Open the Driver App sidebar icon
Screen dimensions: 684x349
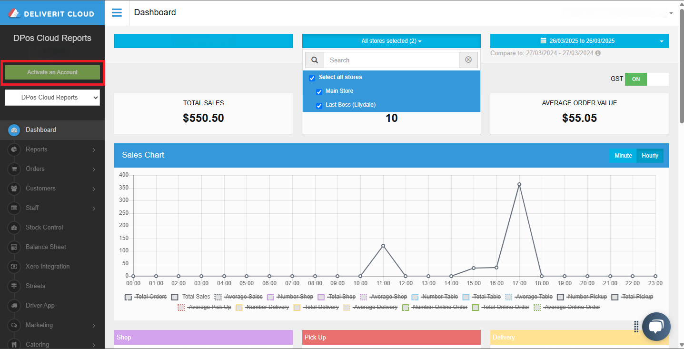pyautogui.click(x=14, y=305)
